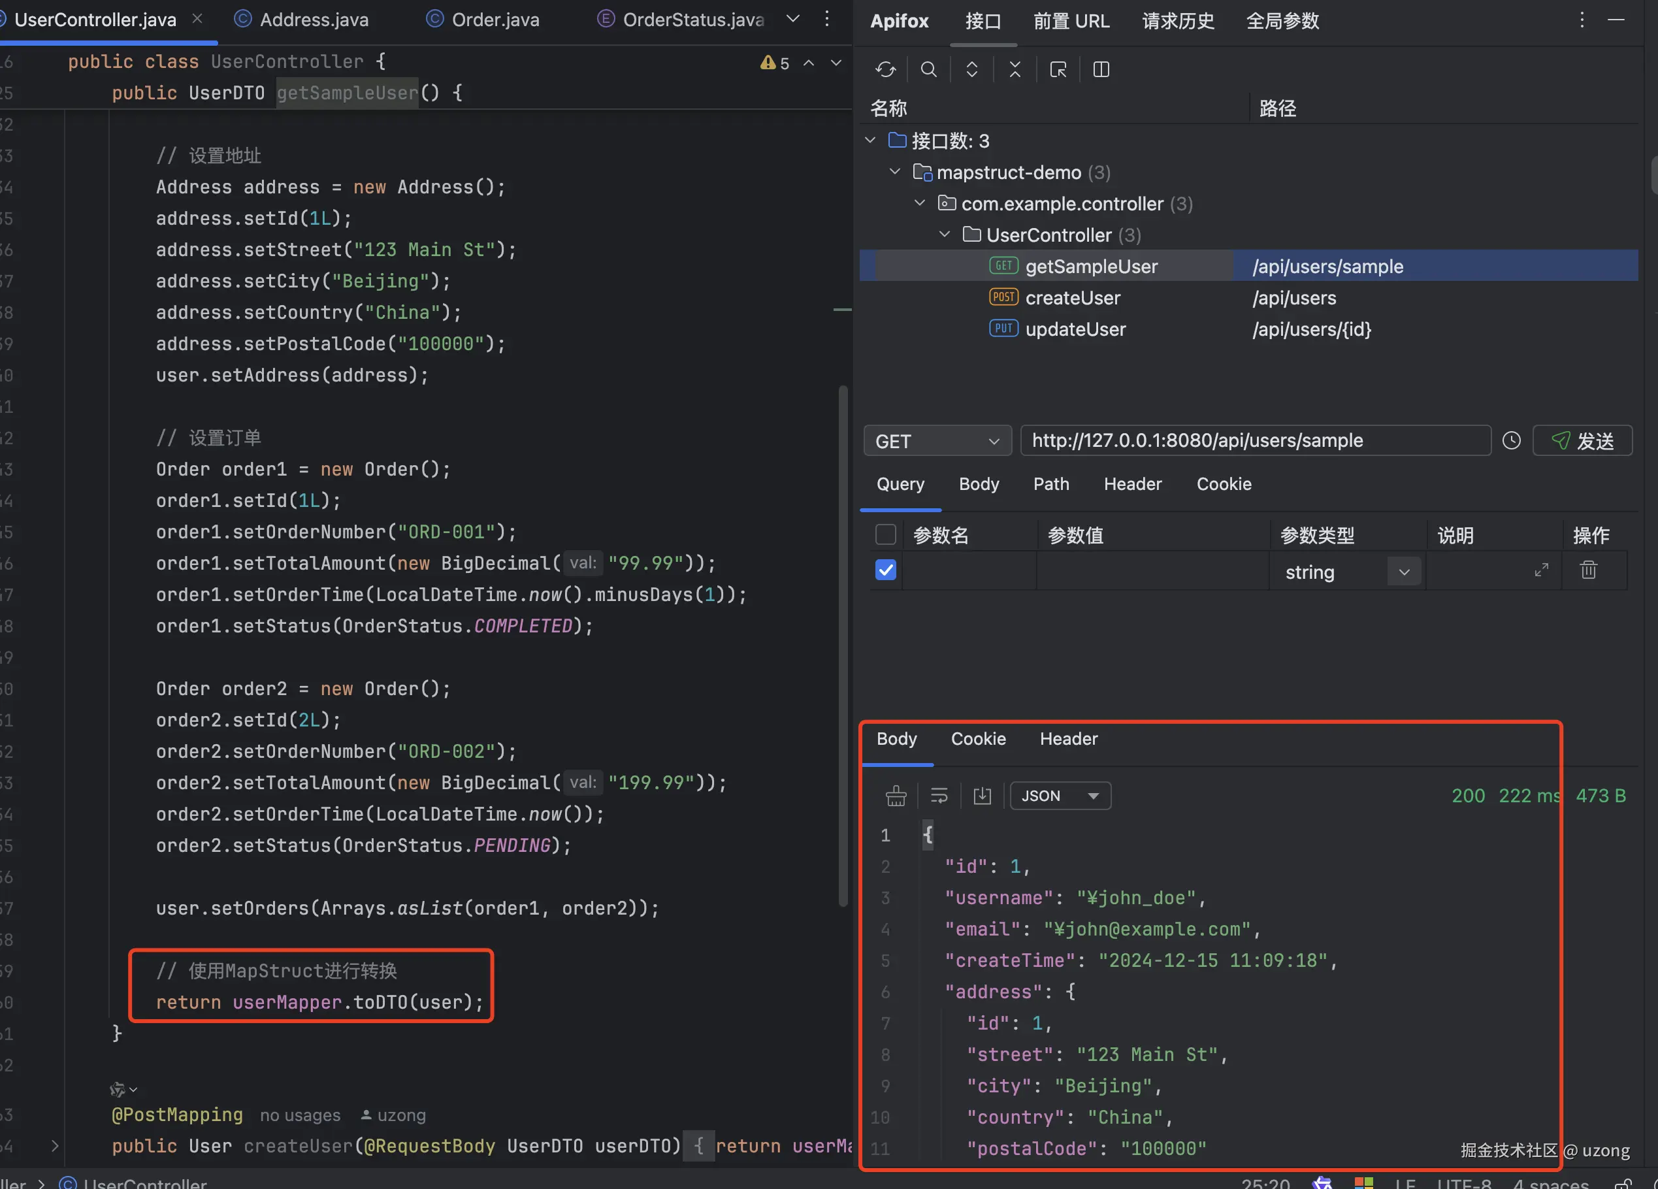Click the collapse all icon in Apifox toolbar
This screenshot has width=1658, height=1189.
tap(1015, 69)
